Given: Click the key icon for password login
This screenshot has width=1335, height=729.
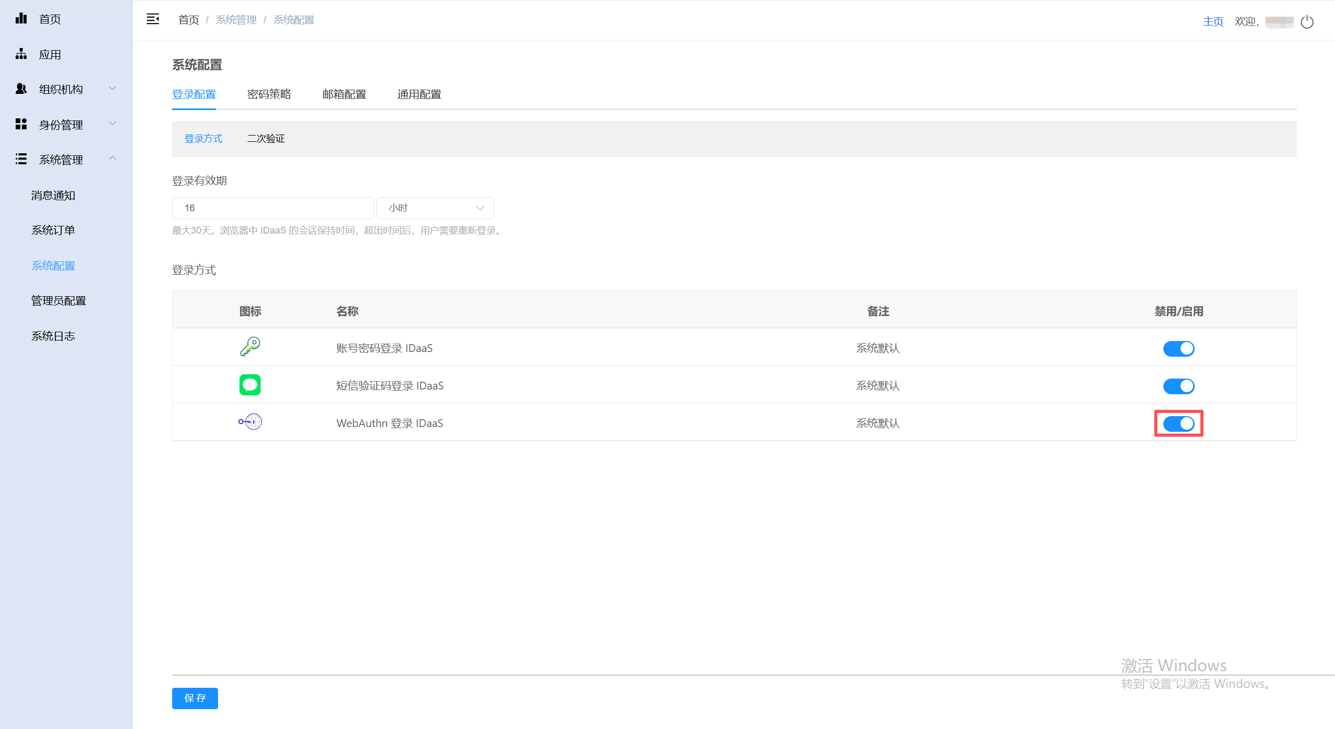Looking at the screenshot, I should click(250, 347).
